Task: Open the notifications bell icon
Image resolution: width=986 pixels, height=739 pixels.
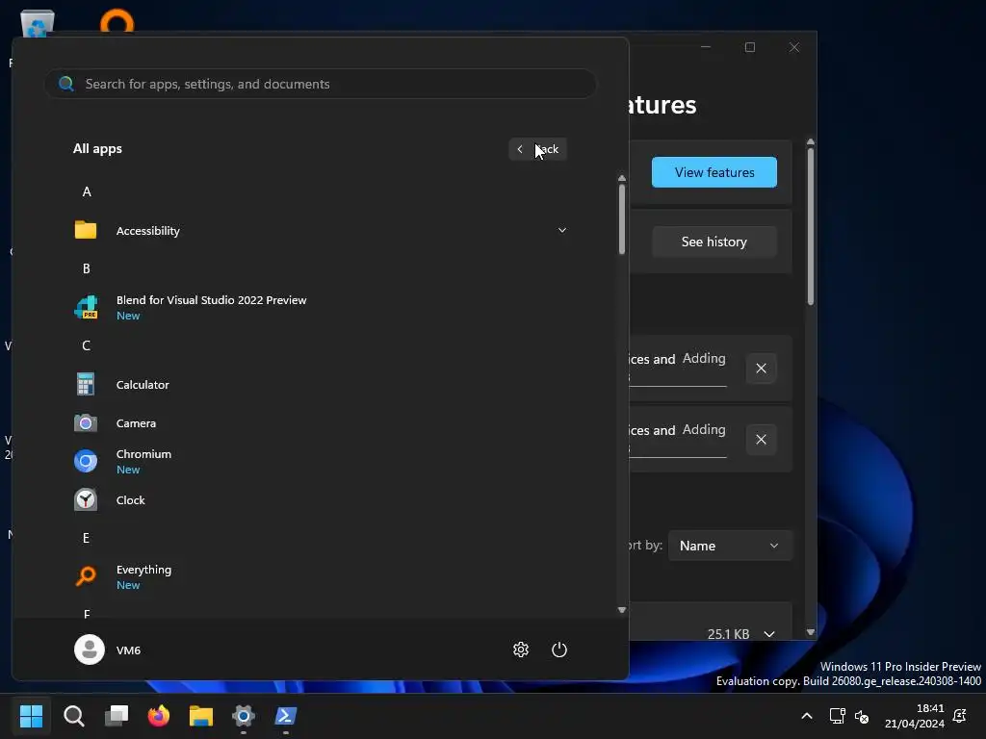Action: [960, 716]
